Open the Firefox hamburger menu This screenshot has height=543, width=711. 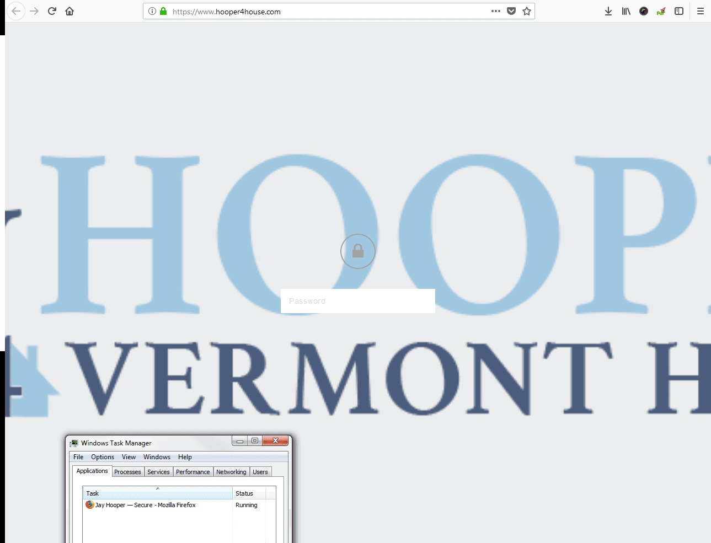[701, 11]
